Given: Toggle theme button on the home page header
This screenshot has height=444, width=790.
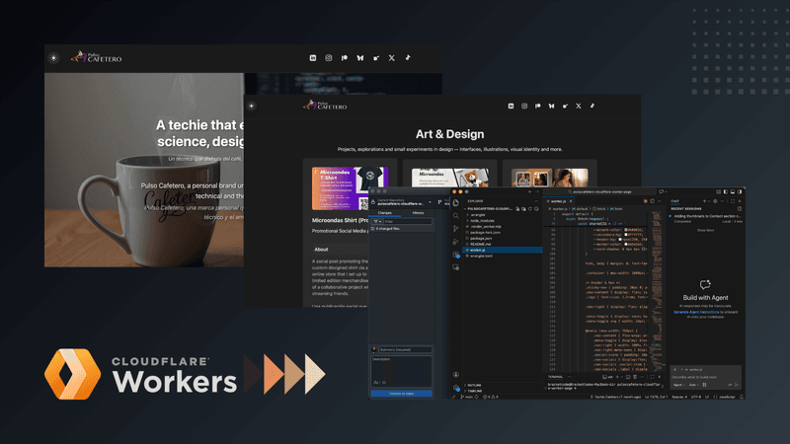Looking at the screenshot, I should (53, 58).
